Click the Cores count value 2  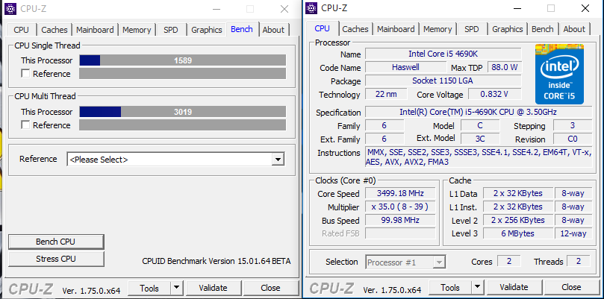tap(509, 261)
